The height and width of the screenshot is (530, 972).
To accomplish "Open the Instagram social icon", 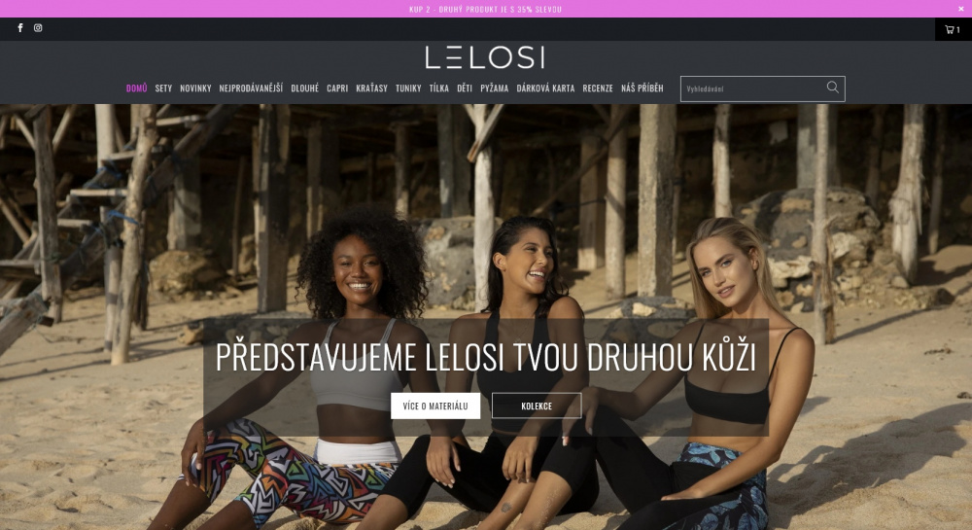I will point(38,28).
